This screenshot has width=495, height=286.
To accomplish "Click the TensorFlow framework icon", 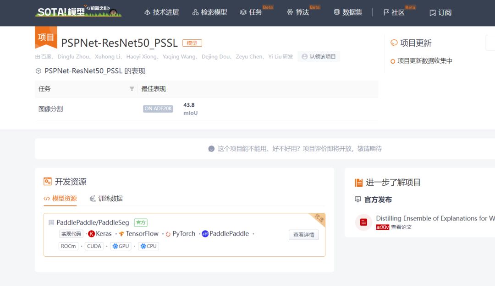I will [x=121, y=234].
